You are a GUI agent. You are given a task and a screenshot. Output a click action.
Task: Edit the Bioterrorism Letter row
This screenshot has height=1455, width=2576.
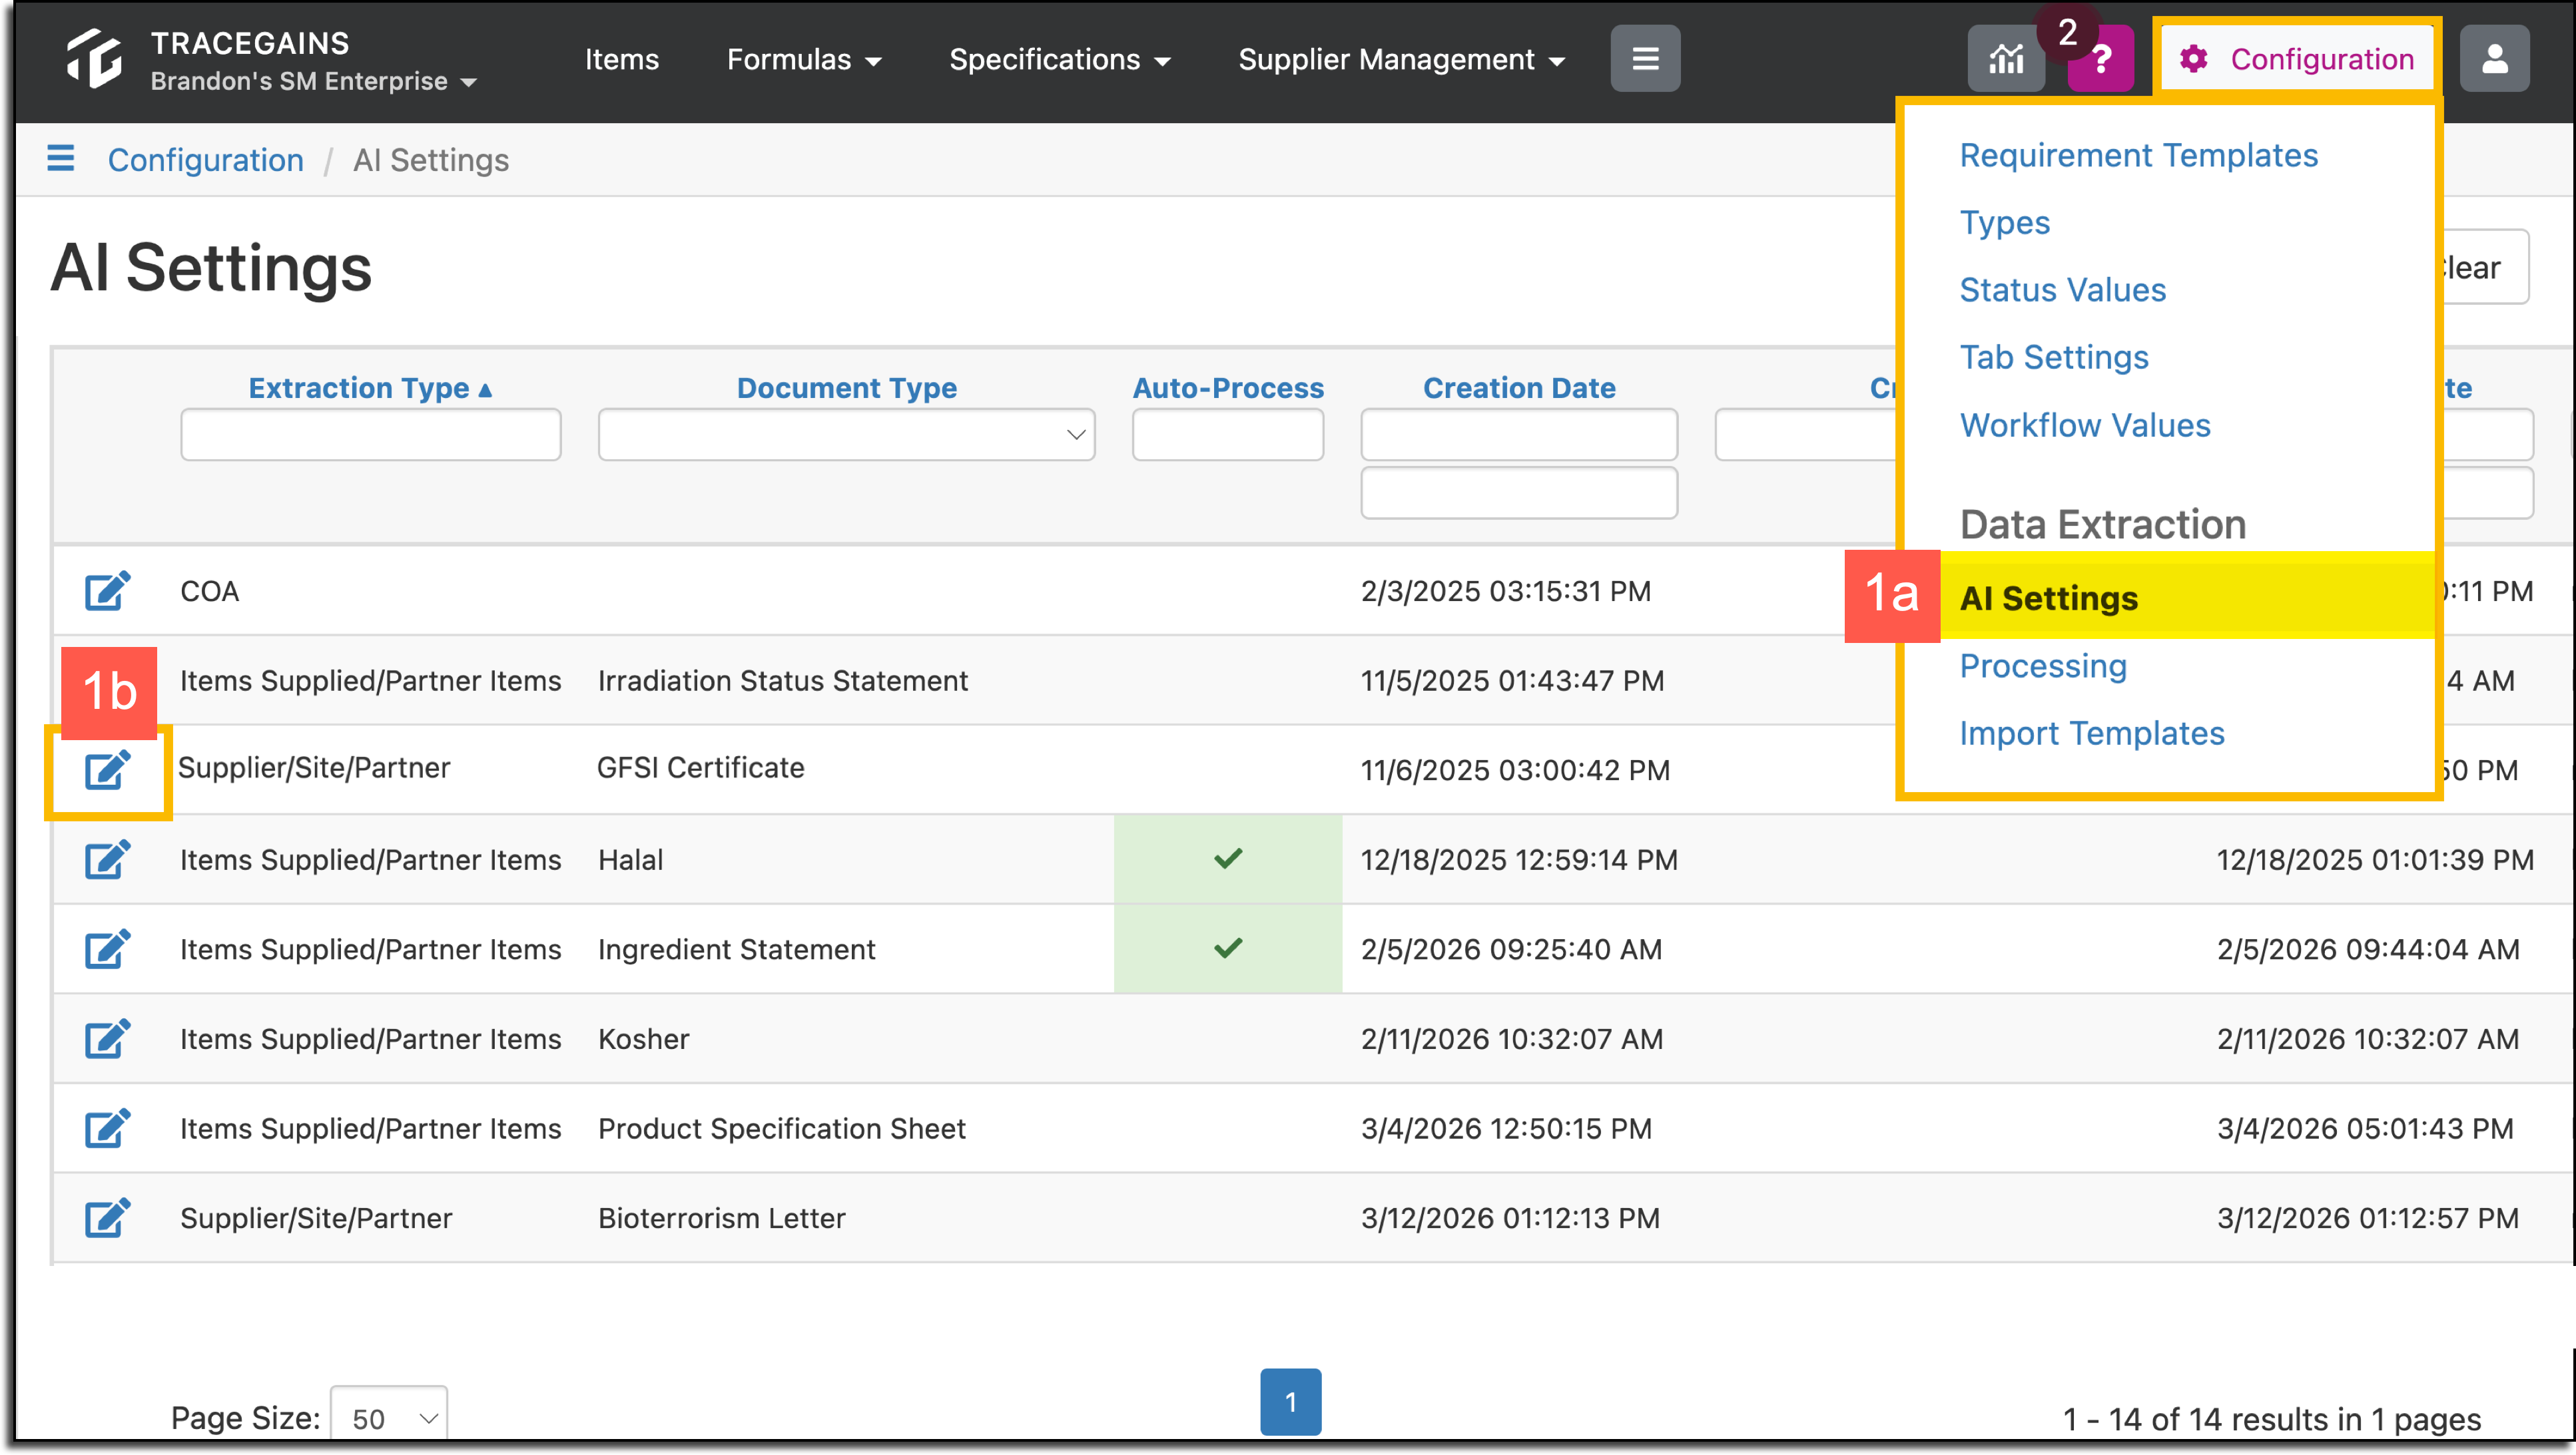[107, 1217]
